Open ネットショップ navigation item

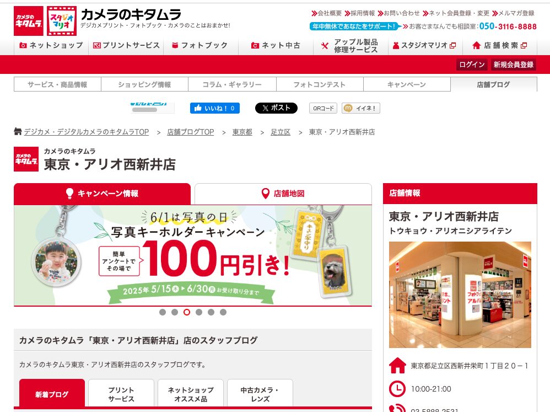pos(51,45)
